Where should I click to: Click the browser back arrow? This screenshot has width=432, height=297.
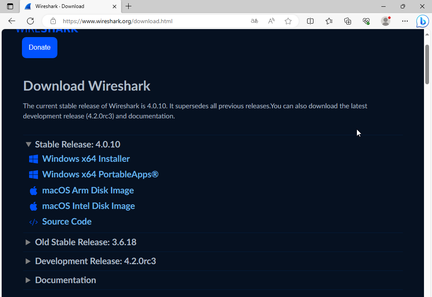coord(11,21)
